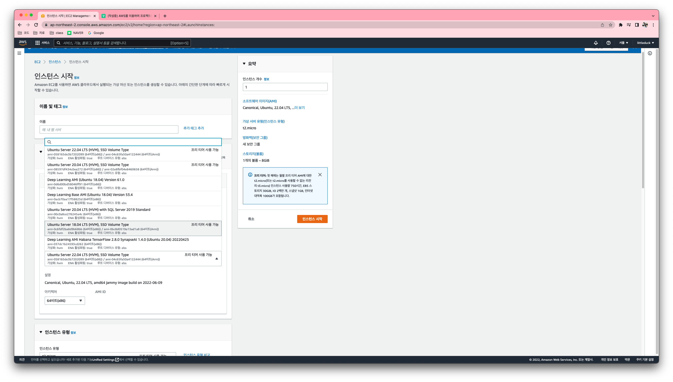Expand the browser tab list chevron
Viewport: 673px width, 382px height.
click(x=653, y=16)
